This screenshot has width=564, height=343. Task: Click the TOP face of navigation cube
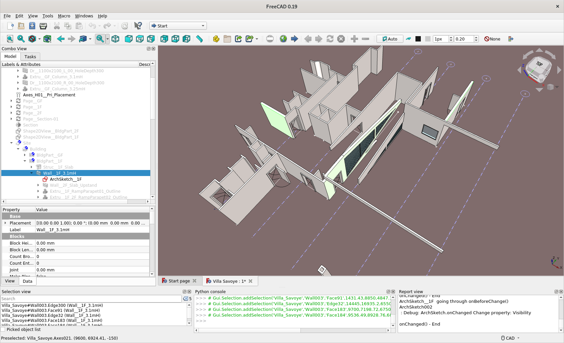[x=539, y=64]
